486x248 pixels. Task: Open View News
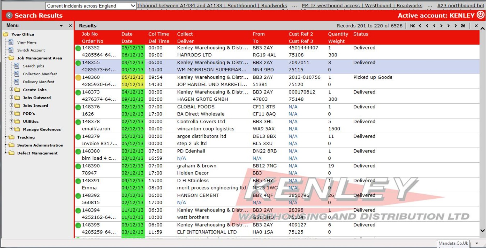pos(27,42)
